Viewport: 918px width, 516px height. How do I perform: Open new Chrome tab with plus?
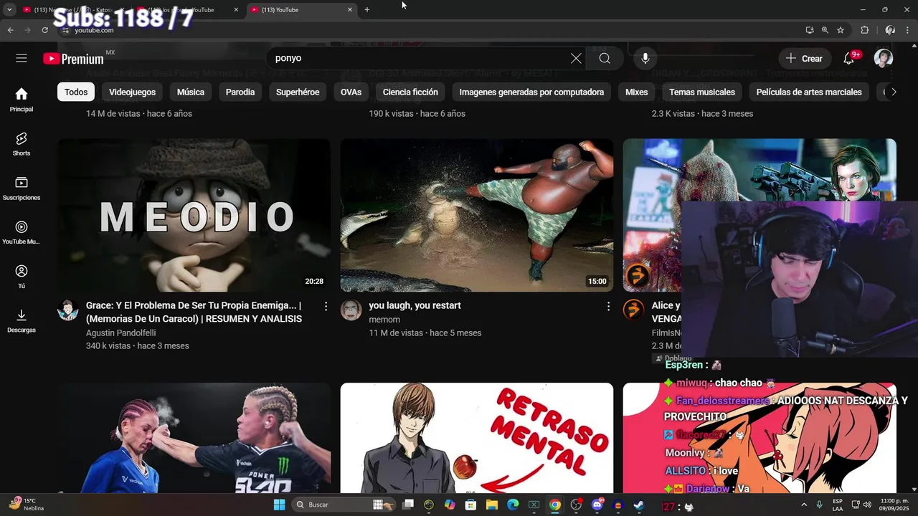[367, 9]
